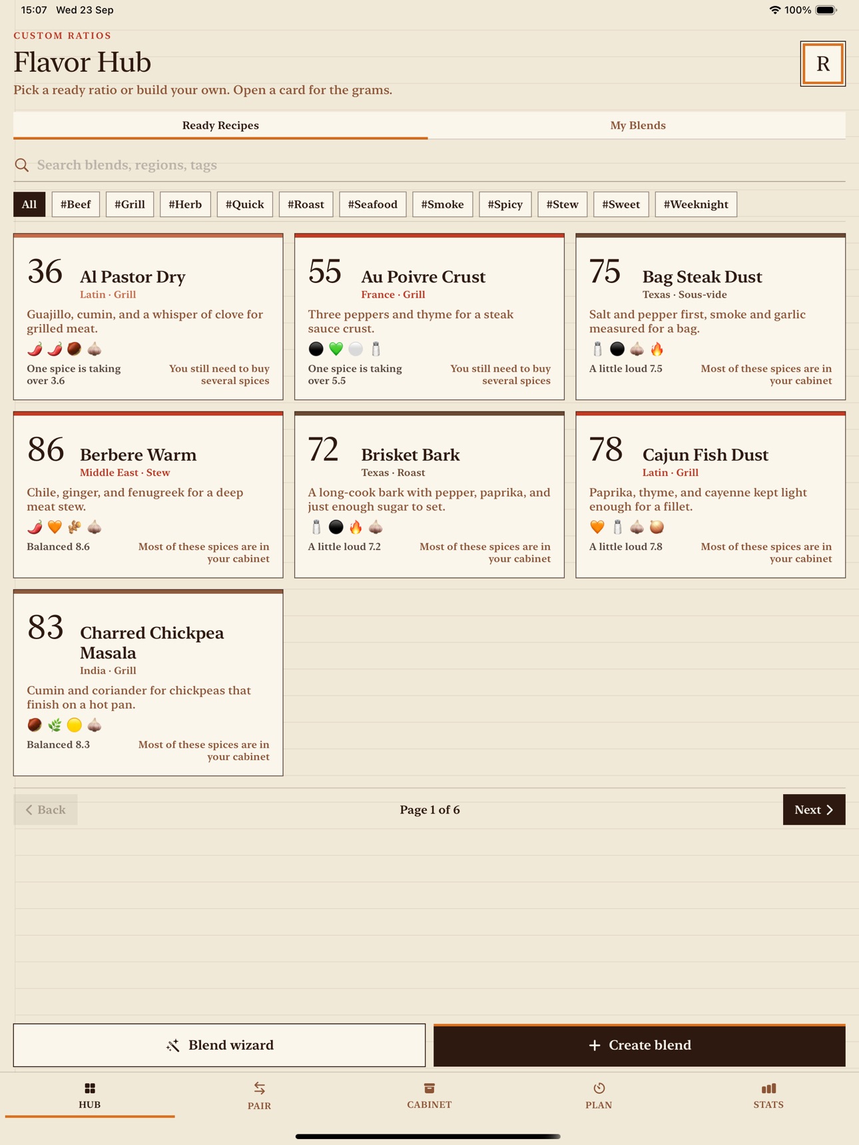
Task: Tap the orange heart in Cajun Fish Dust
Action: tap(597, 527)
